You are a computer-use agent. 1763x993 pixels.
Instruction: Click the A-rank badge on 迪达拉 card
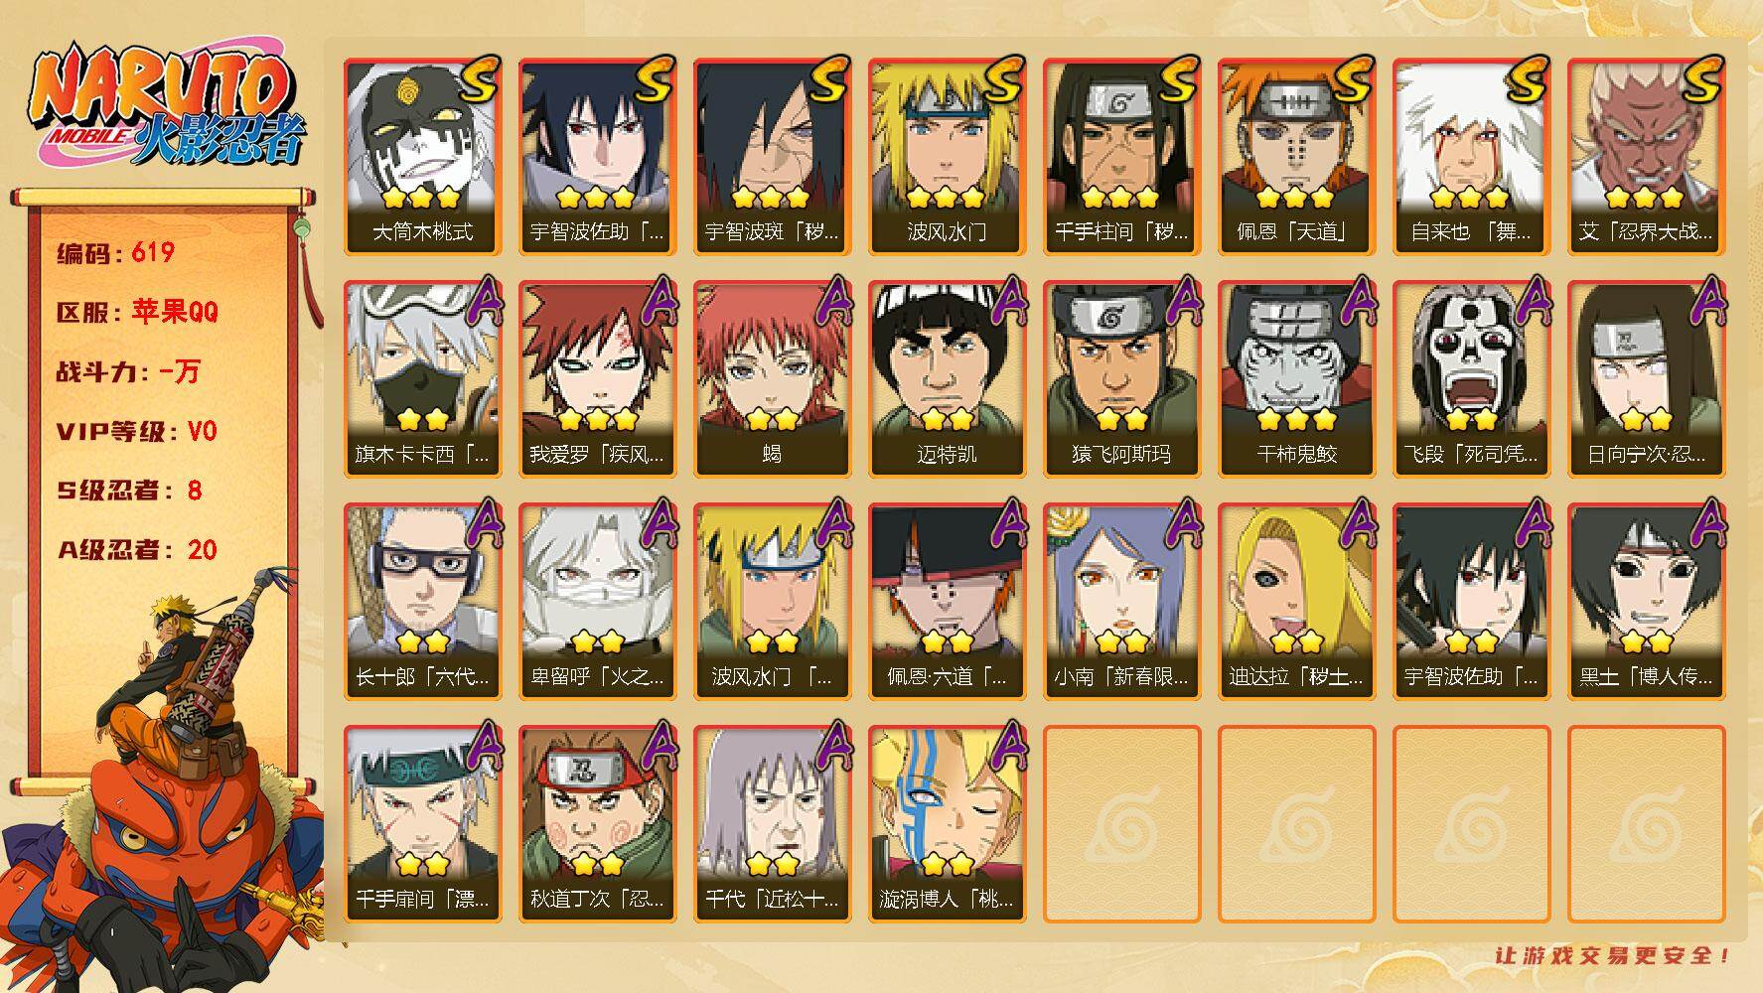coord(1354,523)
